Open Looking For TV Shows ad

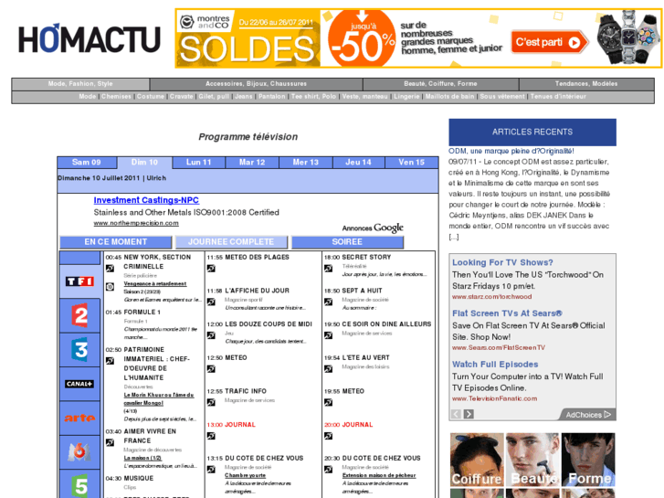502,262
